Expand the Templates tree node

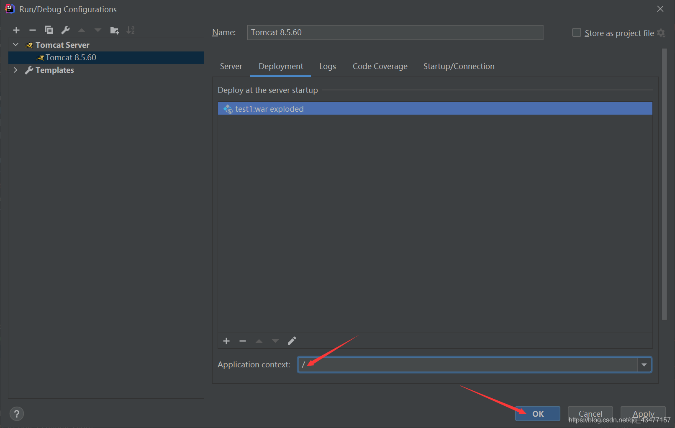(x=16, y=70)
